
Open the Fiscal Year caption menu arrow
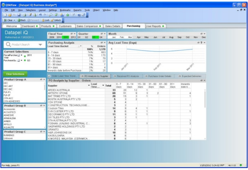(74, 34)
